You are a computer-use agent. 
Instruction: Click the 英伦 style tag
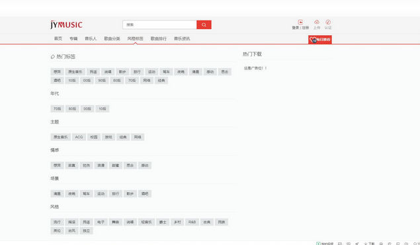coord(57,230)
